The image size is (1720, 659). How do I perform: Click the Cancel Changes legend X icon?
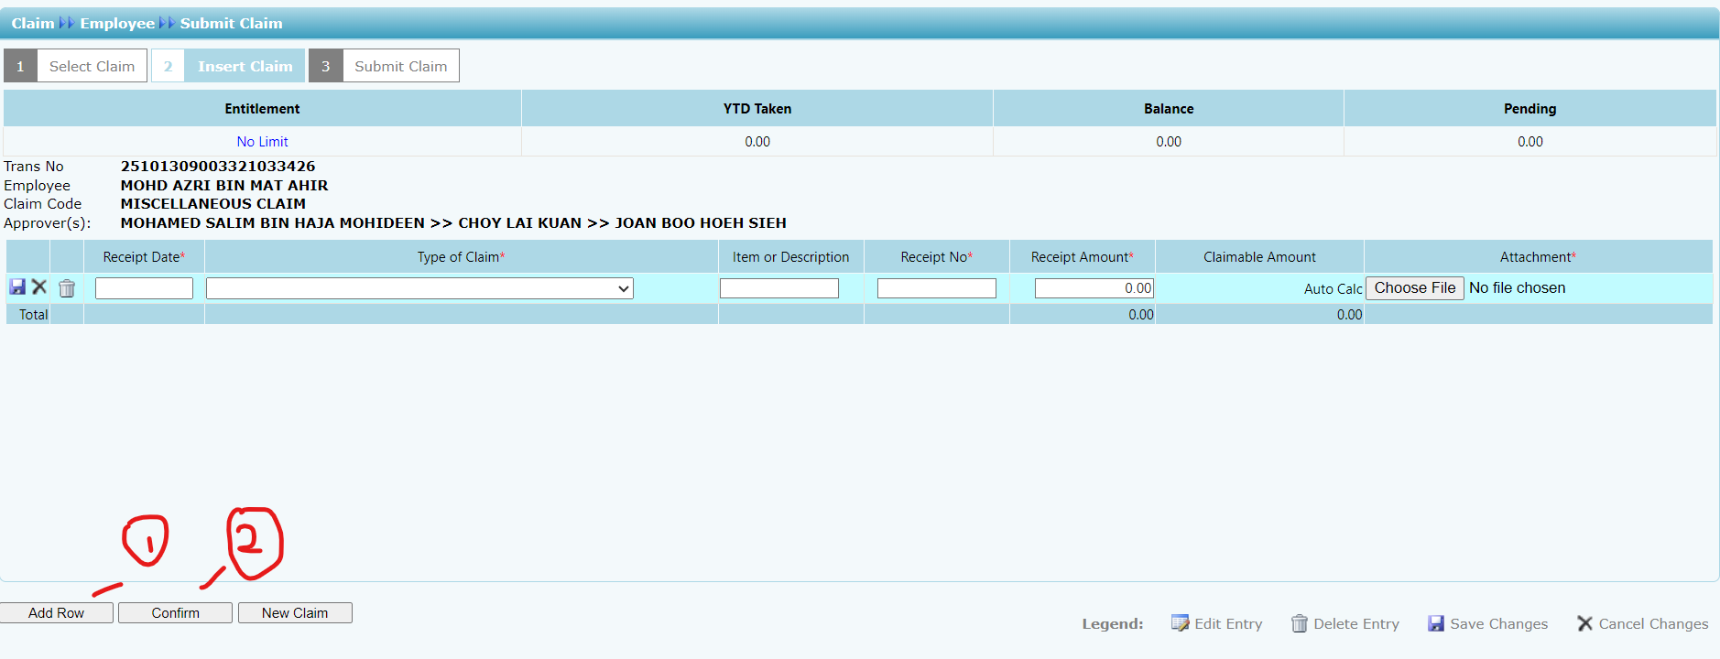click(1584, 623)
